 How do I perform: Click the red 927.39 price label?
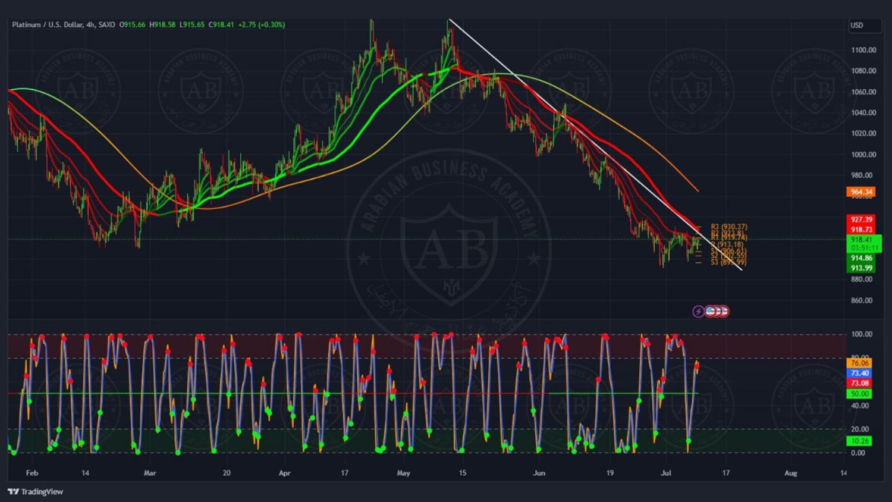861,219
